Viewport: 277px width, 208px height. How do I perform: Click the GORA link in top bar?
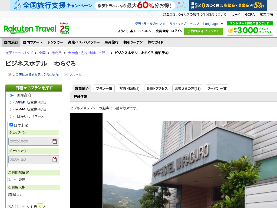coord(250,15)
